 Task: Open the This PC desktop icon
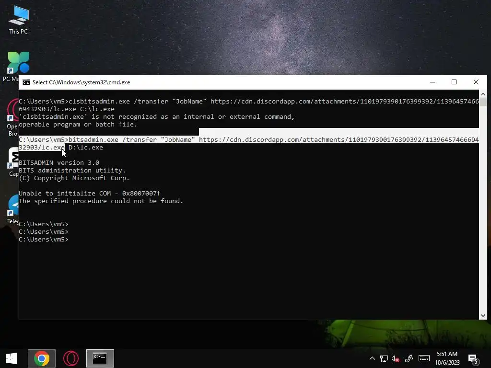click(x=19, y=19)
